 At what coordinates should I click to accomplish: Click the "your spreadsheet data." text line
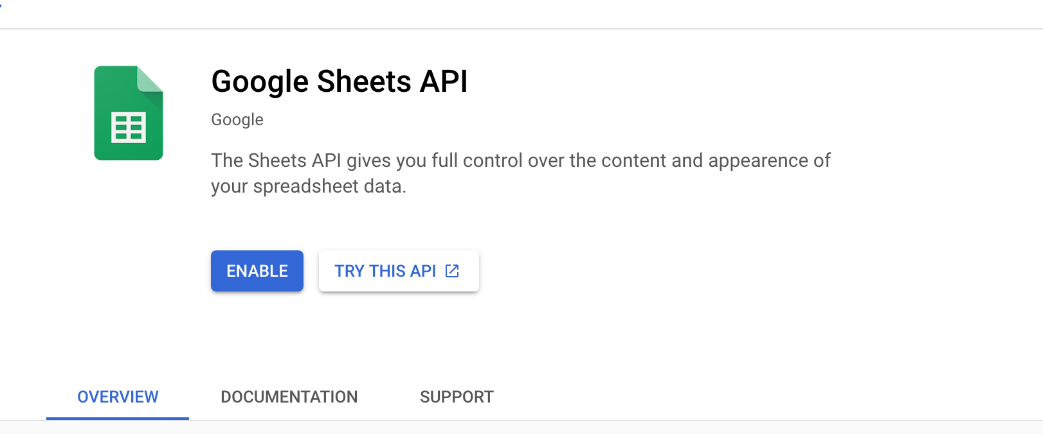pyautogui.click(x=309, y=186)
